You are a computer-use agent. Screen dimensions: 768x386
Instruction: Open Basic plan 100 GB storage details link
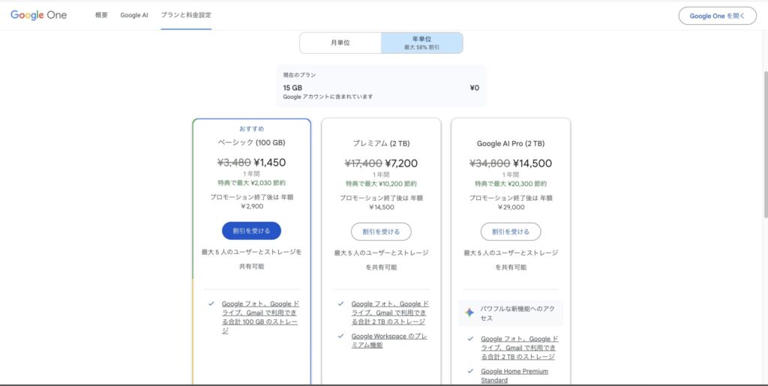[260, 316]
